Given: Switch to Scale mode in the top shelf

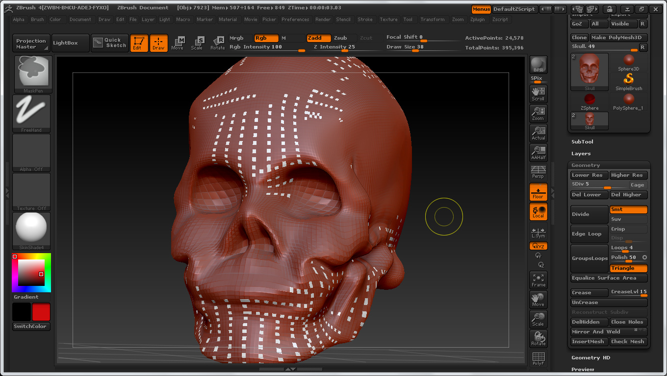Looking at the screenshot, I should point(197,43).
